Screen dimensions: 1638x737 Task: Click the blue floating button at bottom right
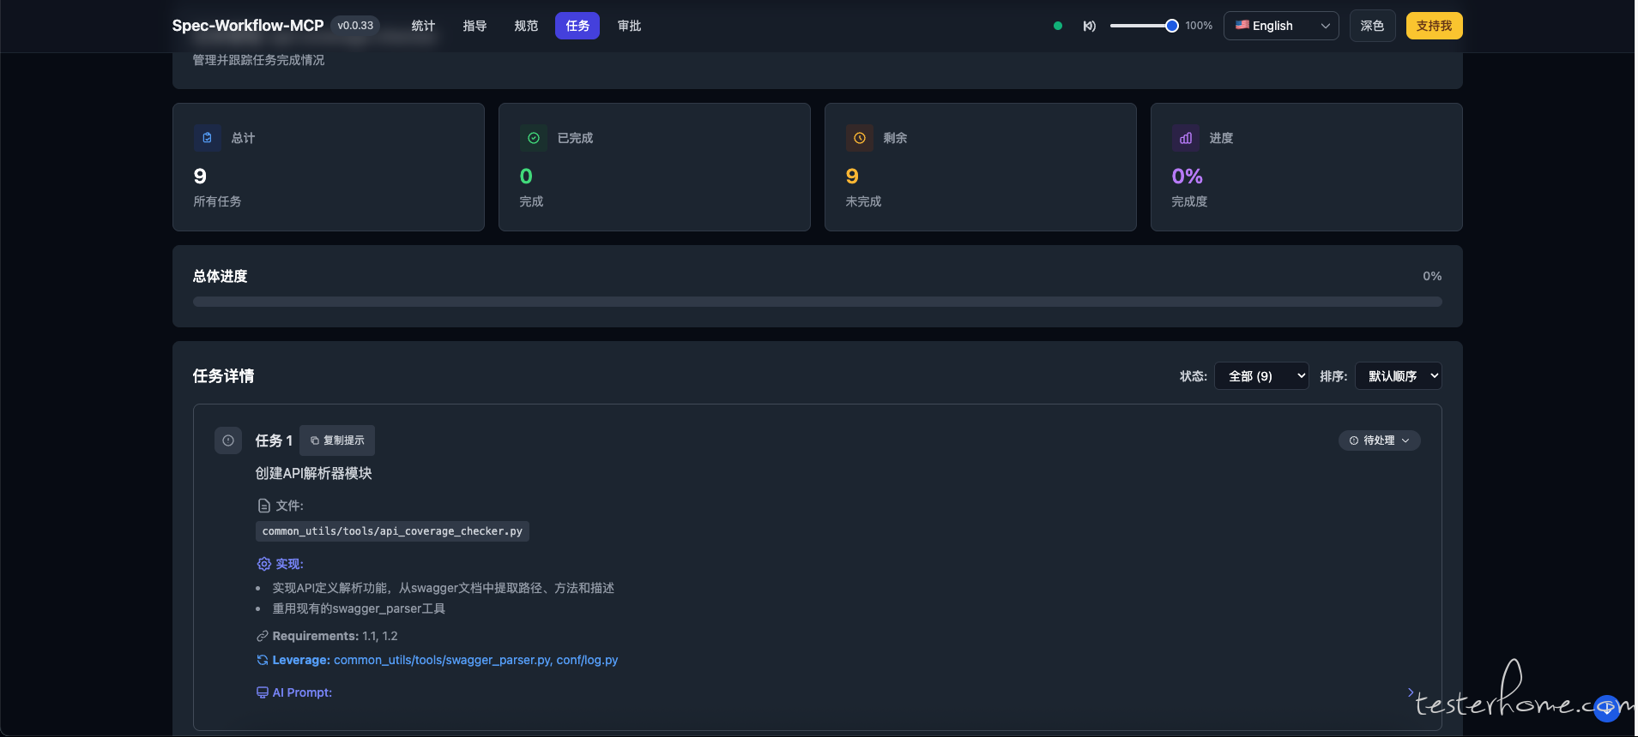tap(1606, 708)
